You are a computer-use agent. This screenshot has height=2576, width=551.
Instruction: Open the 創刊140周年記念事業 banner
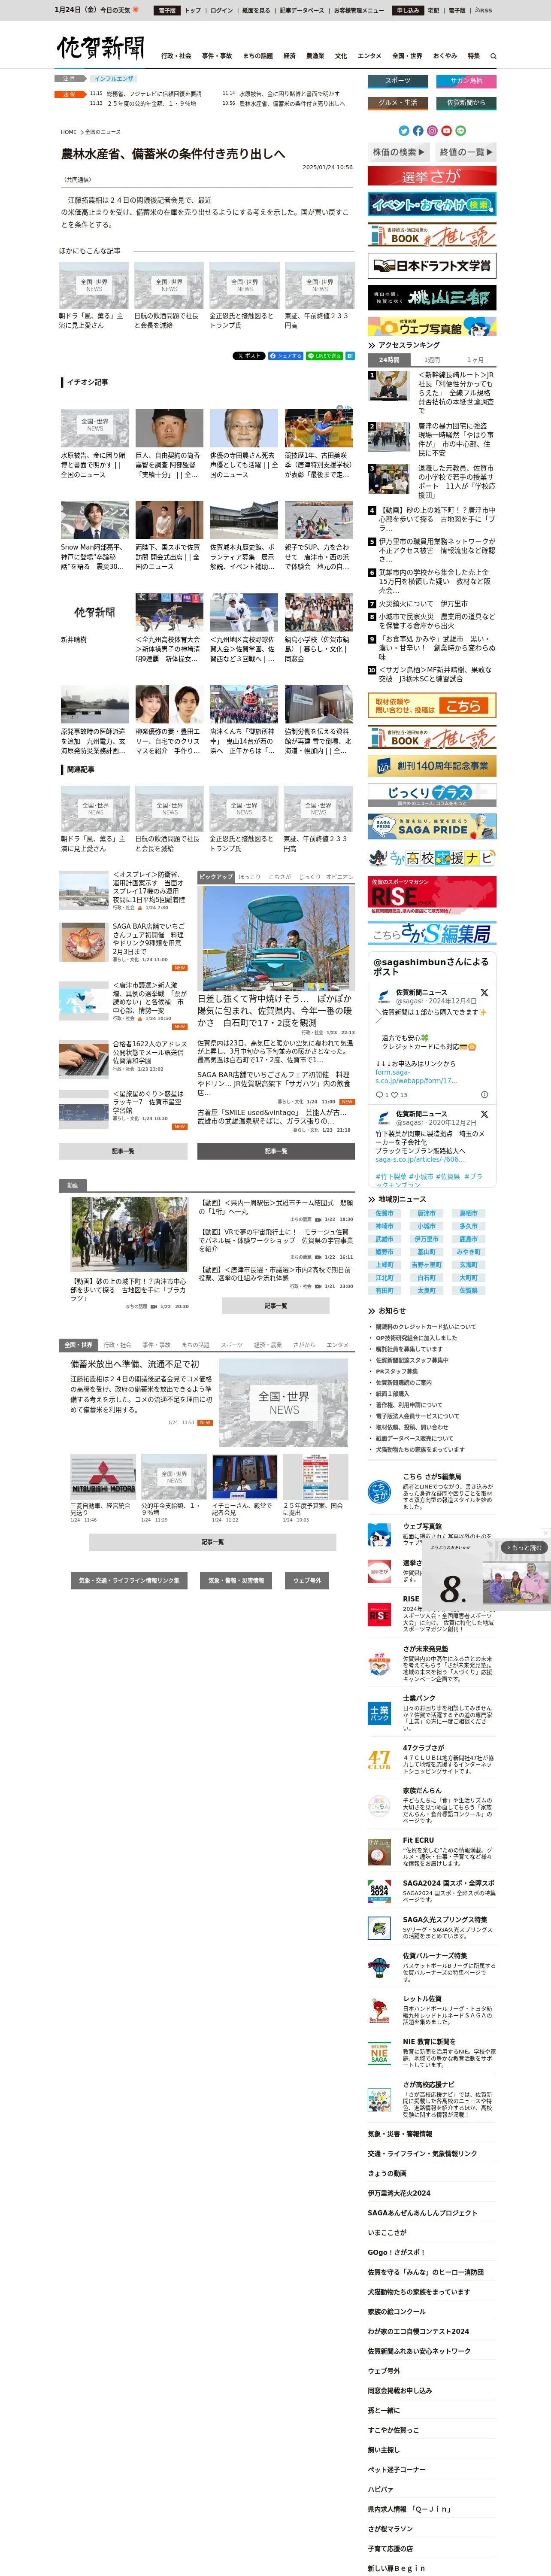(x=432, y=766)
